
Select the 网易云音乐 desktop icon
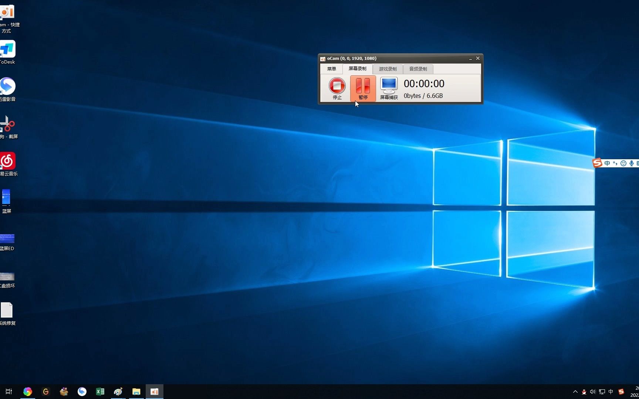[7, 164]
